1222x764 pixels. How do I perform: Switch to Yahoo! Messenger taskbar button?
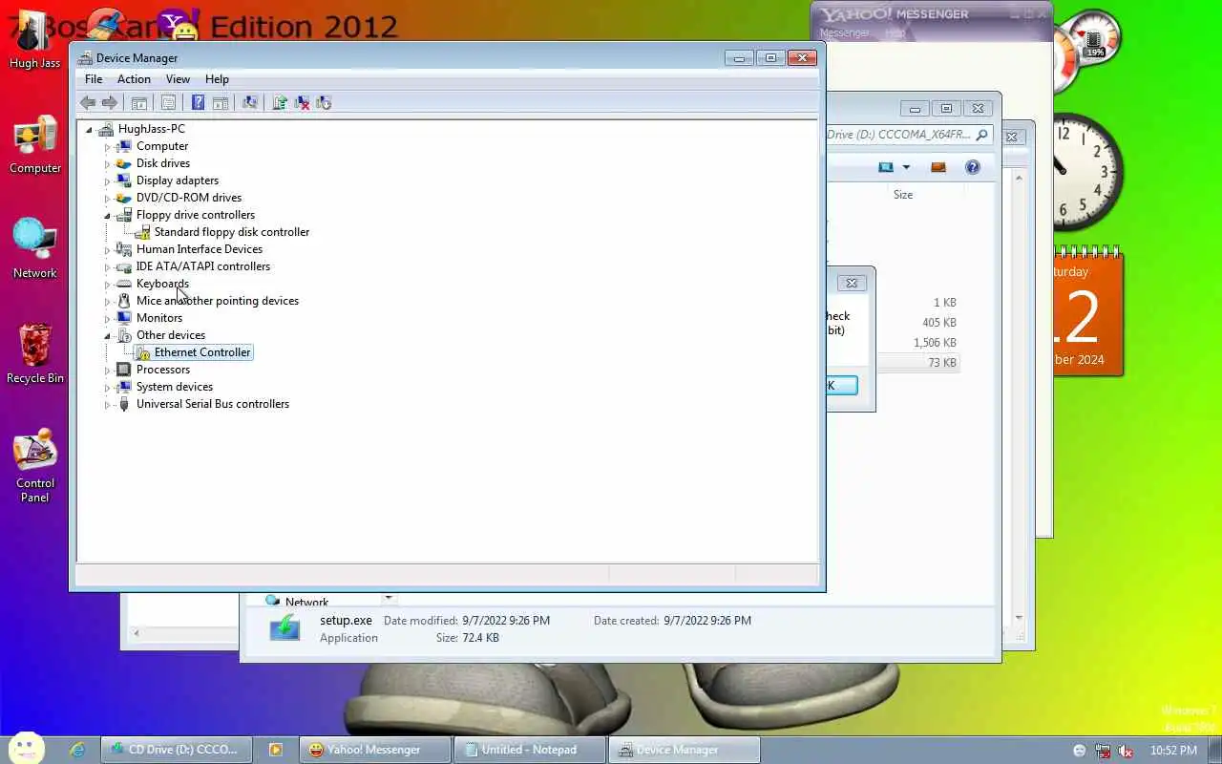[374, 750]
